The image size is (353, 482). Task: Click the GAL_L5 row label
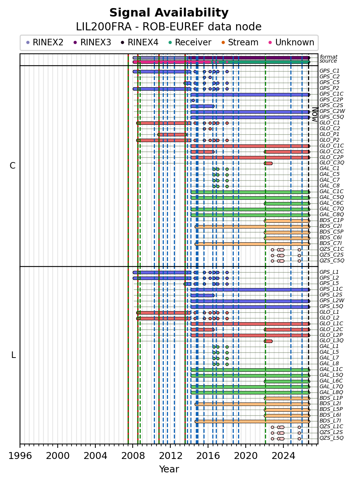point(329,352)
